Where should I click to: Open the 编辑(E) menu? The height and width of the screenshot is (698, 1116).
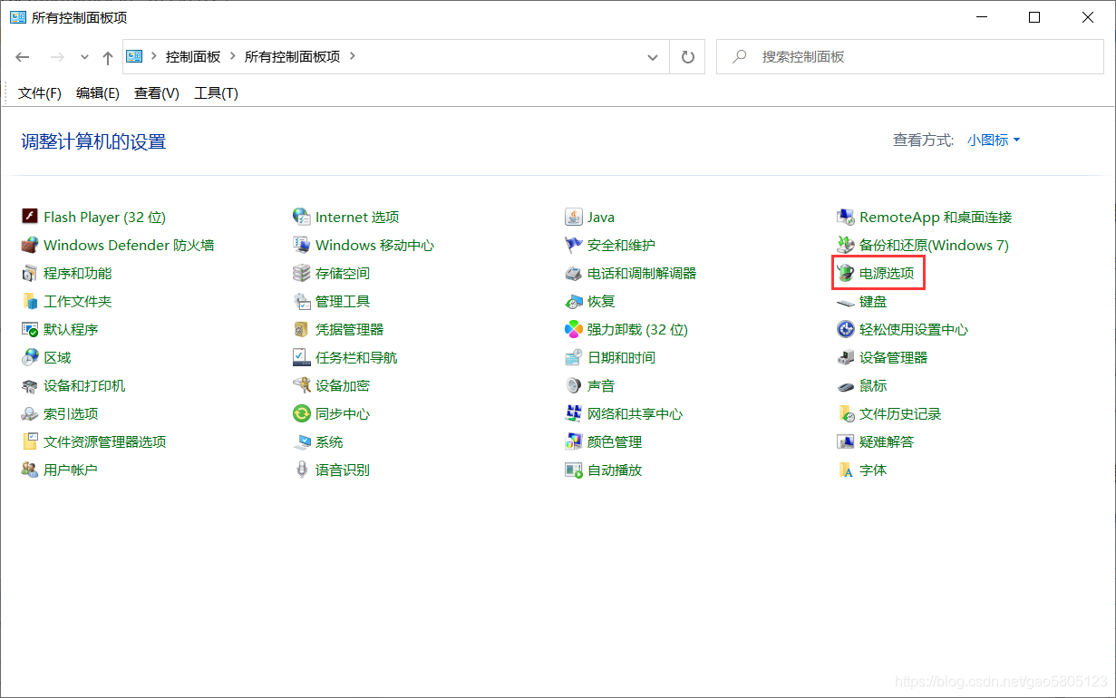pyautogui.click(x=98, y=92)
